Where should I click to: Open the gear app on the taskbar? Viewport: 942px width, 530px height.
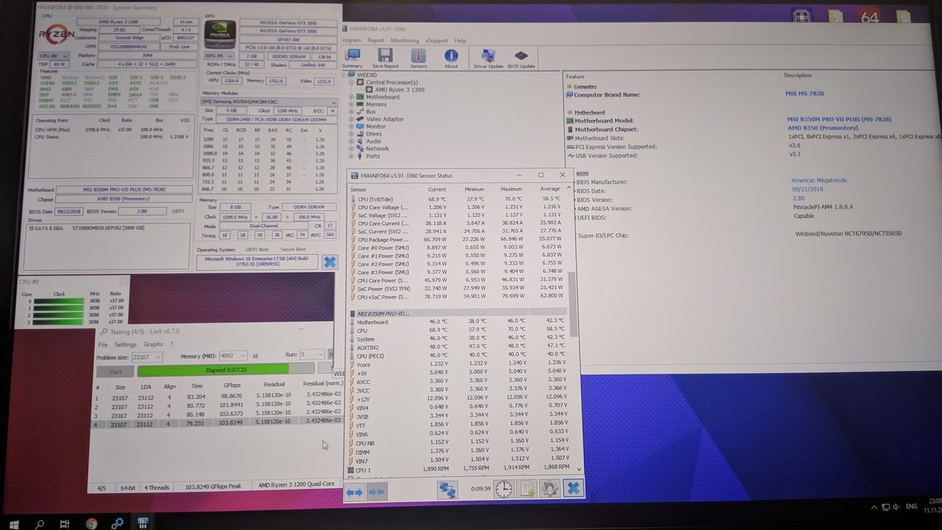[117, 524]
